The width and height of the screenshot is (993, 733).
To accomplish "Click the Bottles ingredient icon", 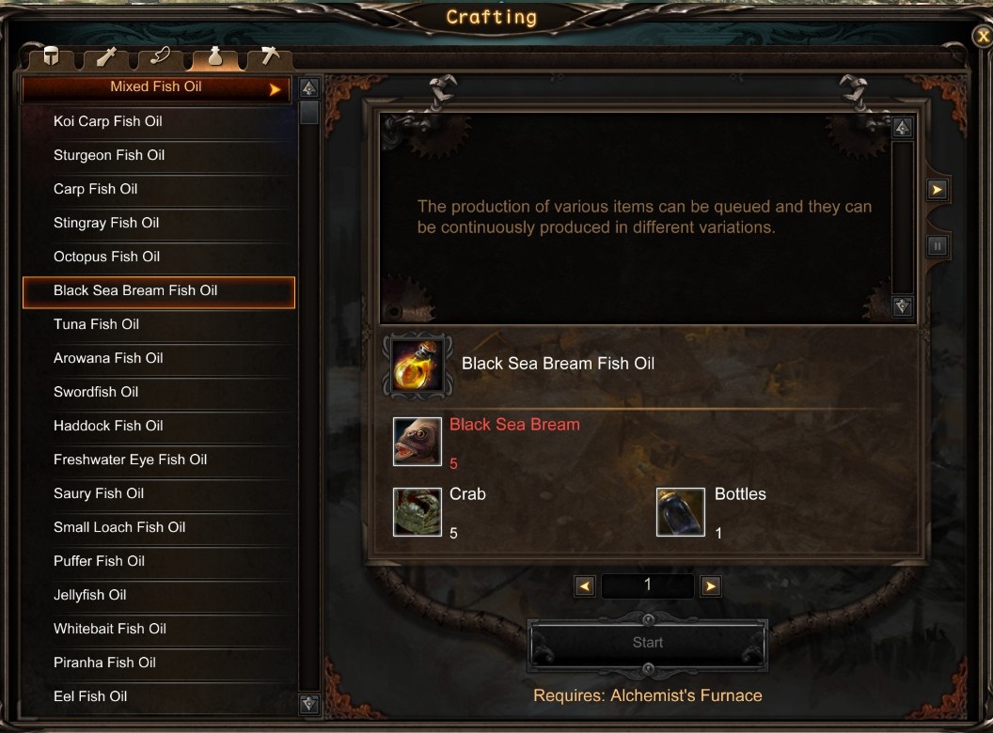I will [x=681, y=512].
